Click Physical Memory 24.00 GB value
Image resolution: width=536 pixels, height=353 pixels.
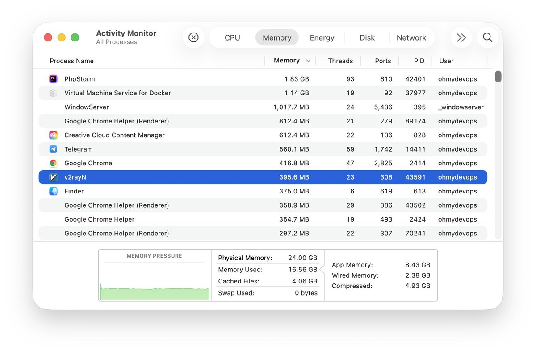pos(303,258)
